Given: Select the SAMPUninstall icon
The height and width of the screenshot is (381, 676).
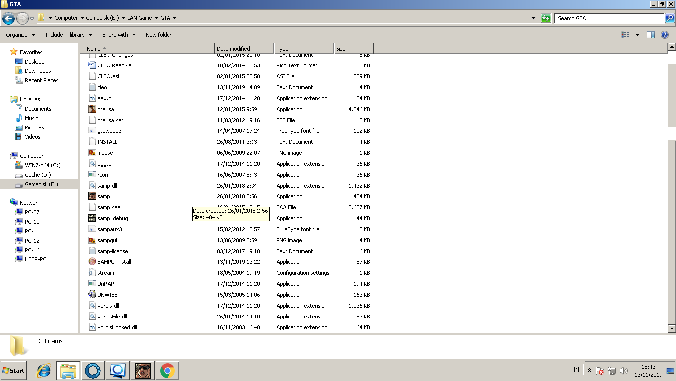Looking at the screenshot, I should coord(92,262).
